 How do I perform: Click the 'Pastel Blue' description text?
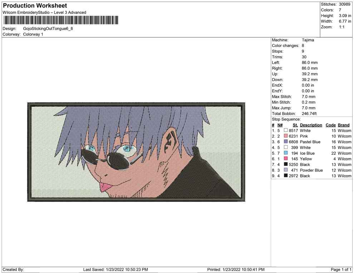[310, 142]
